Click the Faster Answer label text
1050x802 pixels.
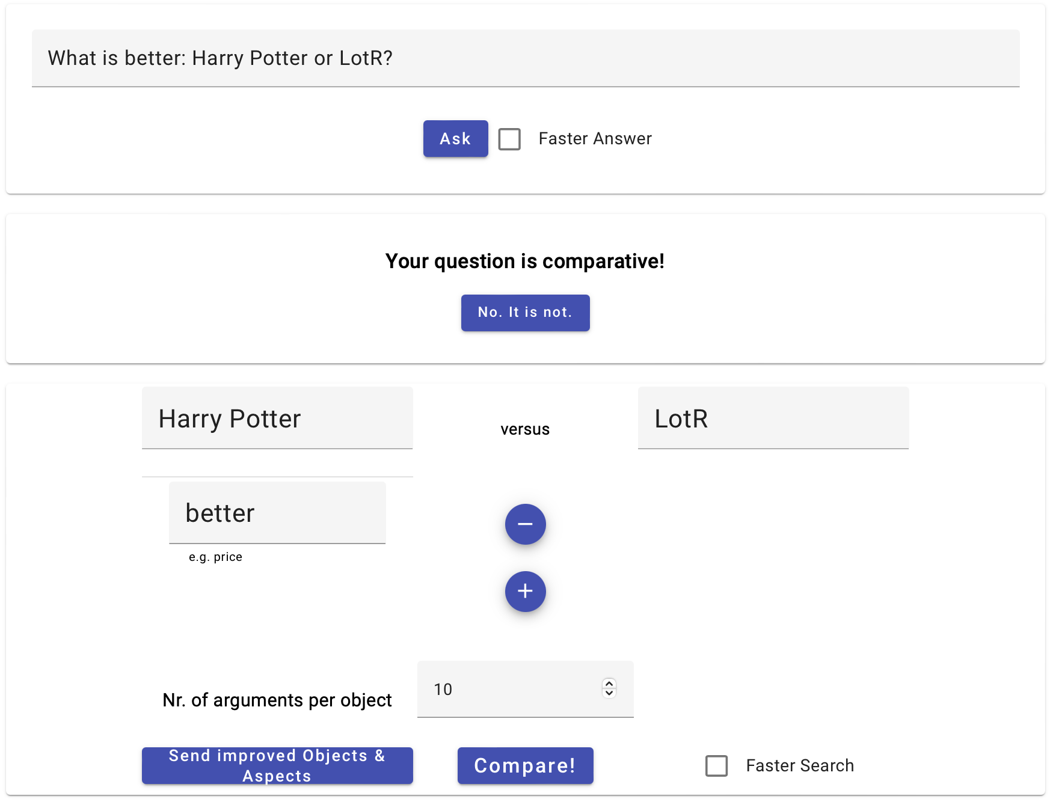(595, 139)
